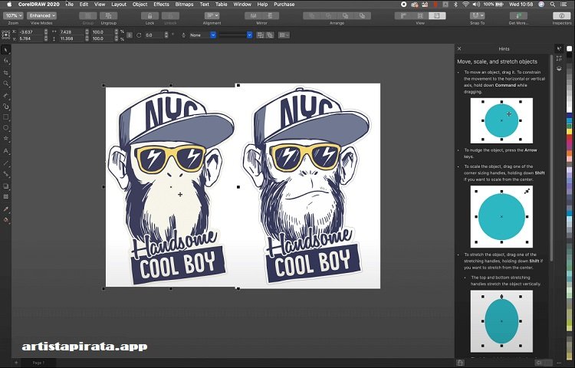Open the Purchase menu

[x=284, y=5]
